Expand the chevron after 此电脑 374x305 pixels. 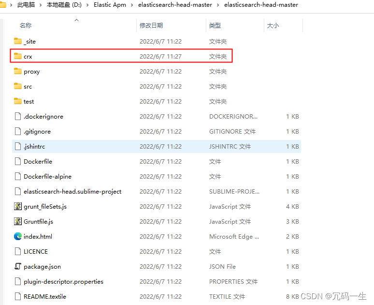point(41,5)
